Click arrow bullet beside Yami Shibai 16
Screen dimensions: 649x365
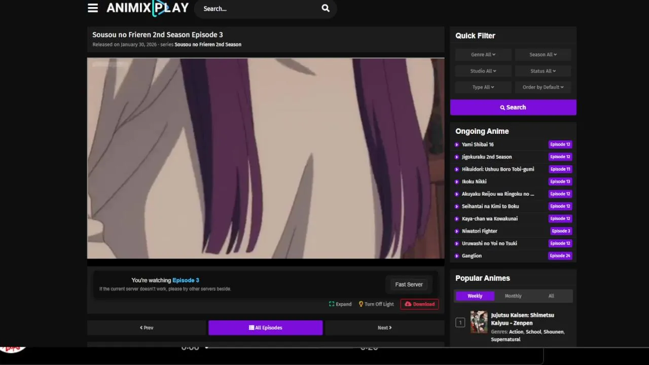click(x=457, y=144)
